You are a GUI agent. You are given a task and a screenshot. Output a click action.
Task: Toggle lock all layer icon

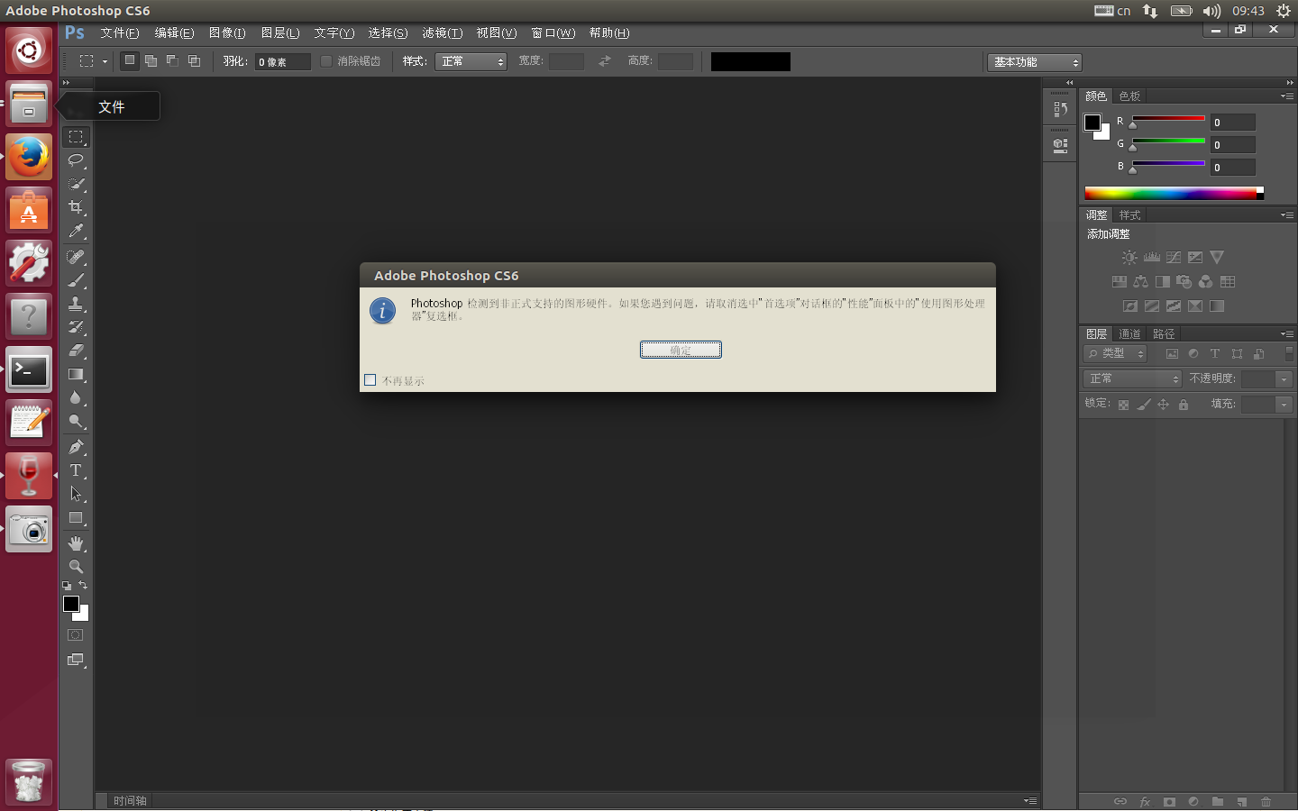pos(1184,405)
